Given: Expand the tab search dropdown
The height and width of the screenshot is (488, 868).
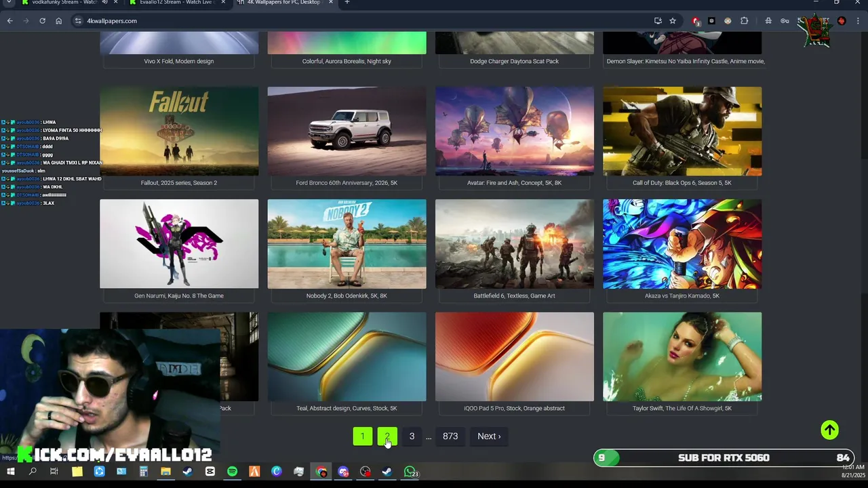Looking at the screenshot, I should (7, 3).
